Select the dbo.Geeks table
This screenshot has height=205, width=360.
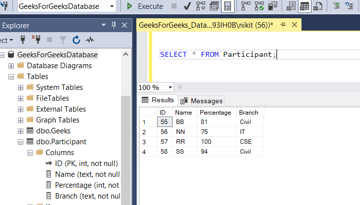click(x=53, y=131)
